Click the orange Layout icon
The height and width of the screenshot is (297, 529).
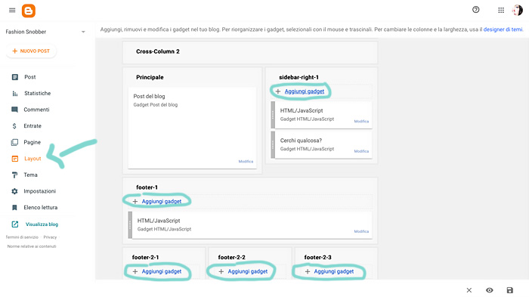[15, 159]
